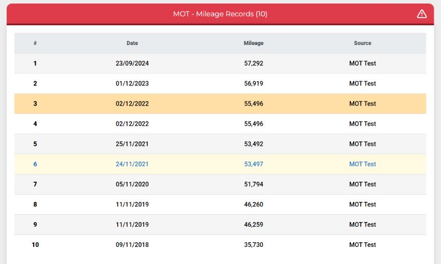The height and width of the screenshot is (264, 441).
Task: Click MOT Test source in row 1
Action: pyautogui.click(x=363, y=63)
